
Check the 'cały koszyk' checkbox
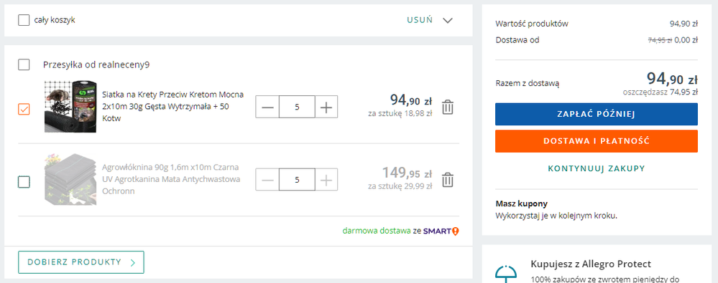click(x=24, y=20)
